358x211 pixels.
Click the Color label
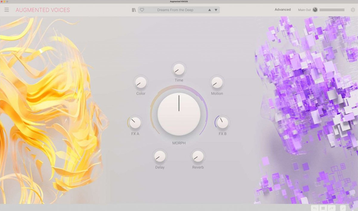tap(140, 93)
